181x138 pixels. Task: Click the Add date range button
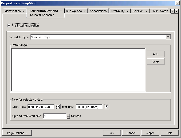[156, 54]
